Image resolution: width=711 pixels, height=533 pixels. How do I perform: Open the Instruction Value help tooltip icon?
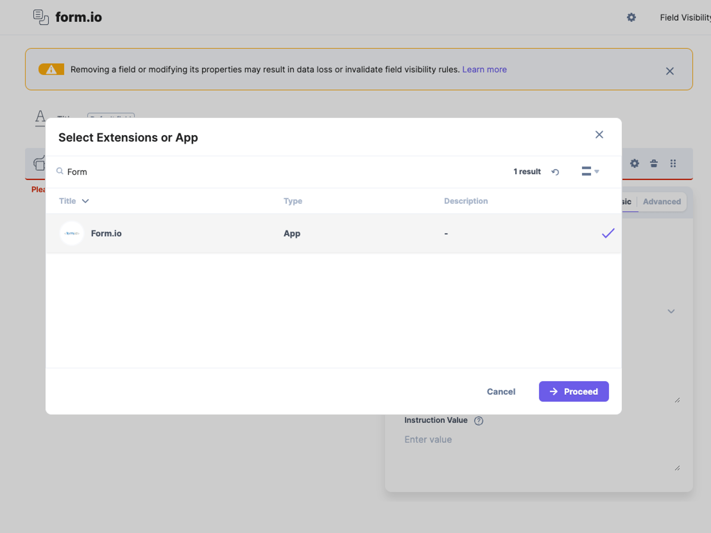tap(478, 421)
